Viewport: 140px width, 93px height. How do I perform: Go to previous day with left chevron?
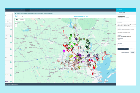click(x=23, y=17)
